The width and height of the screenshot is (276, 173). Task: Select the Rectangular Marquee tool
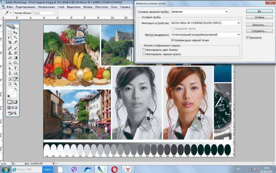click(10, 33)
